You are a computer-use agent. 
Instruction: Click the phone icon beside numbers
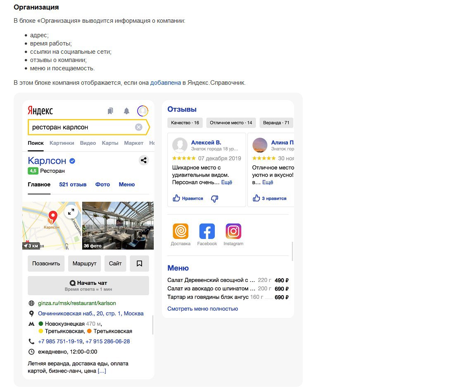click(31, 341)
